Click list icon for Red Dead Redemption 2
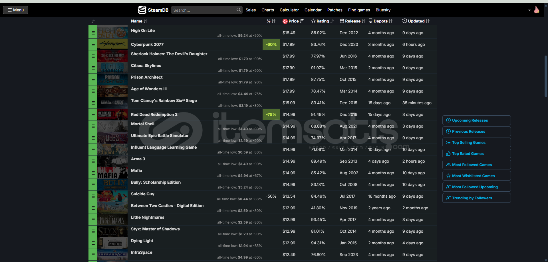 coord(93,114)
